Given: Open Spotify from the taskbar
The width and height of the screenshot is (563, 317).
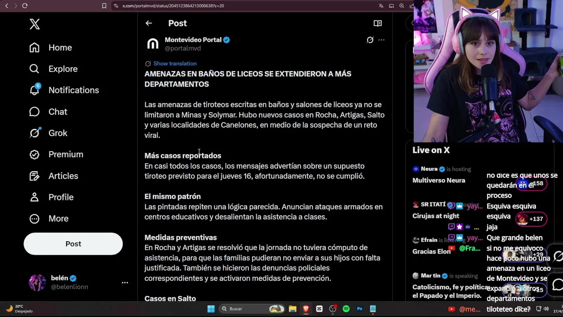Looking at the screenshot, I should coord(346,309).
